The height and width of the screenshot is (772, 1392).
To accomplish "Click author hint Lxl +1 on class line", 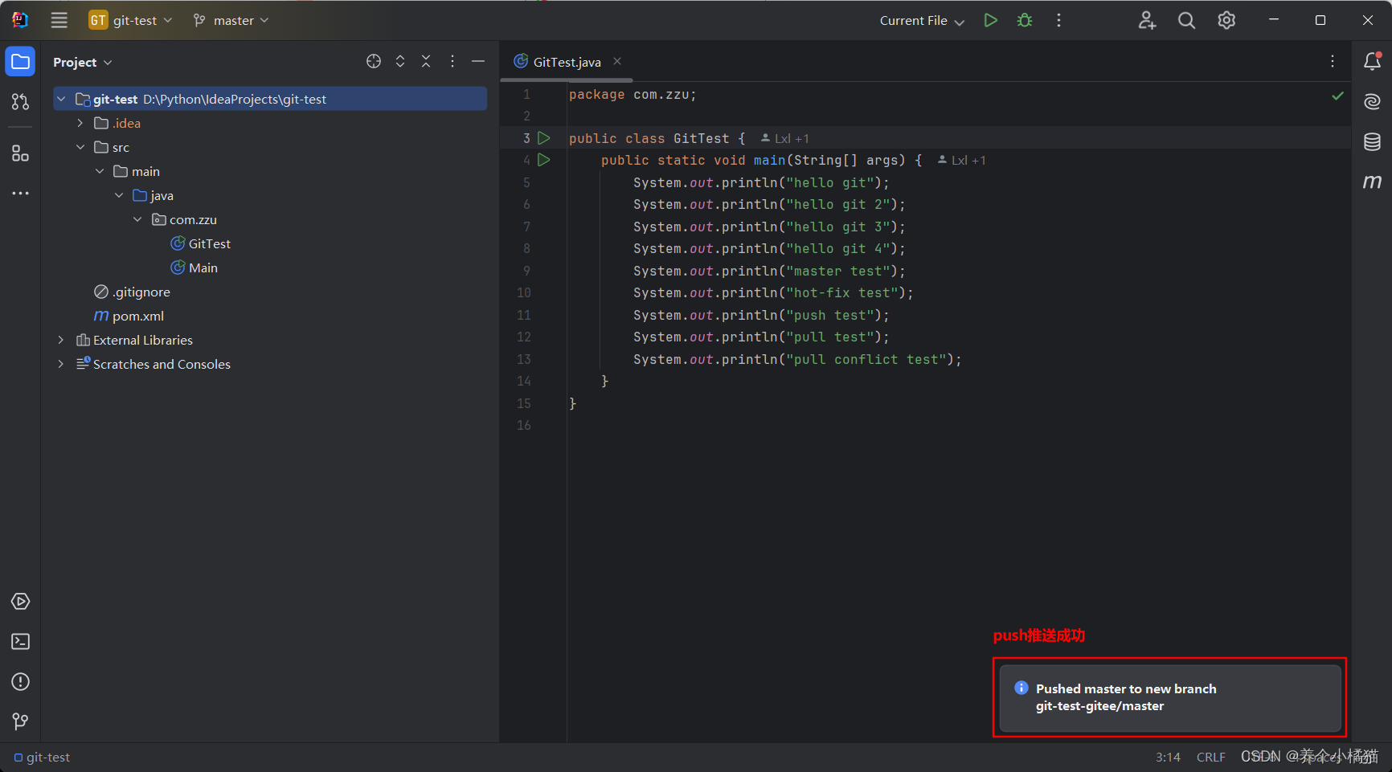I will click(785, 138).
